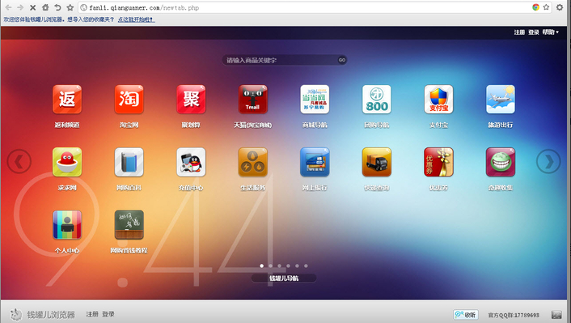571x323 pixels.
Task: Select the third page indicator dot
Action: click(279, 266)
